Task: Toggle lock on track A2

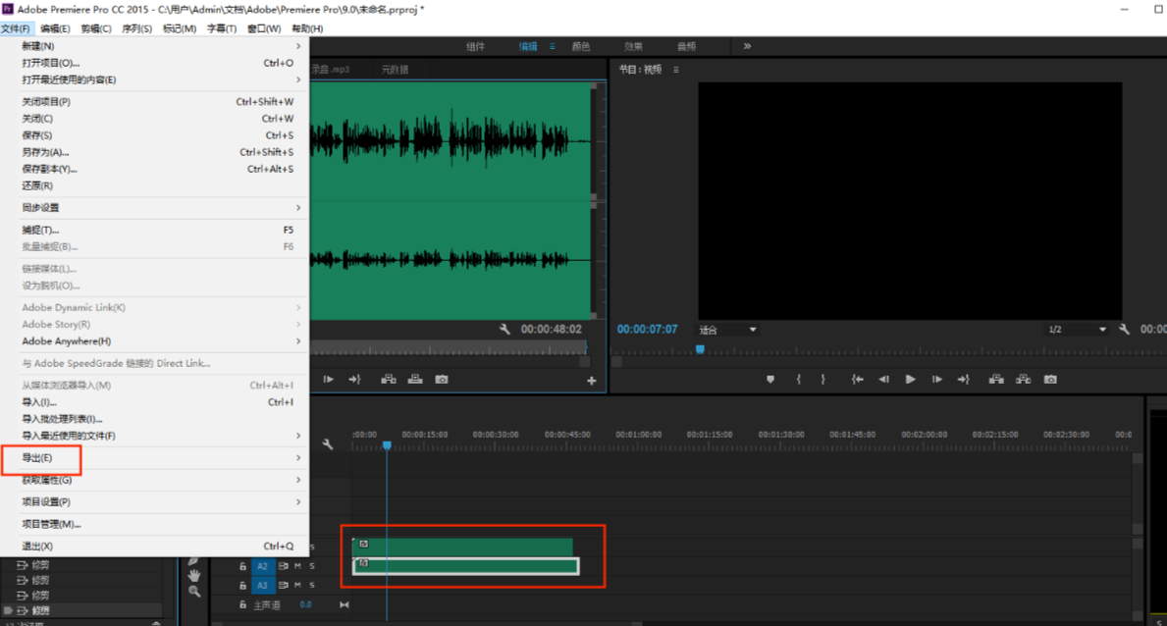Action: (242, 566)
